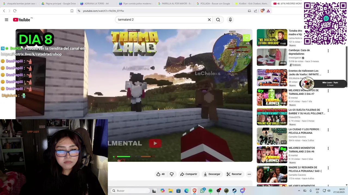Open options menu for 'Camboya: Caza de depredadores'
This screenshot has width=348, height=195.
[328, 51]
